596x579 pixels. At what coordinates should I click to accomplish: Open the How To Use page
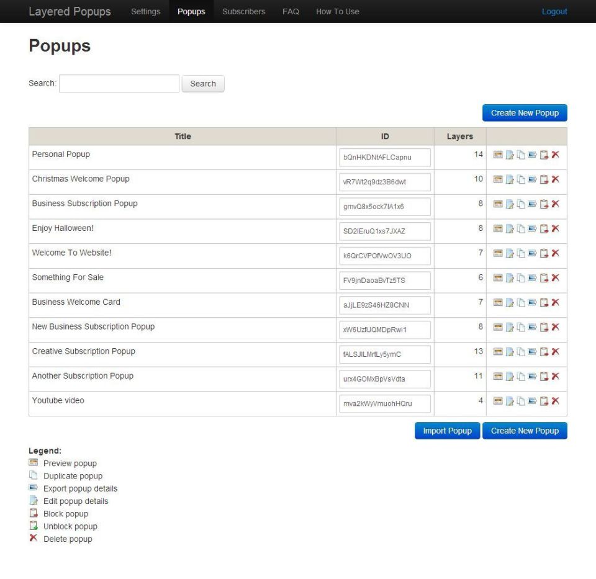pos(337,11)
